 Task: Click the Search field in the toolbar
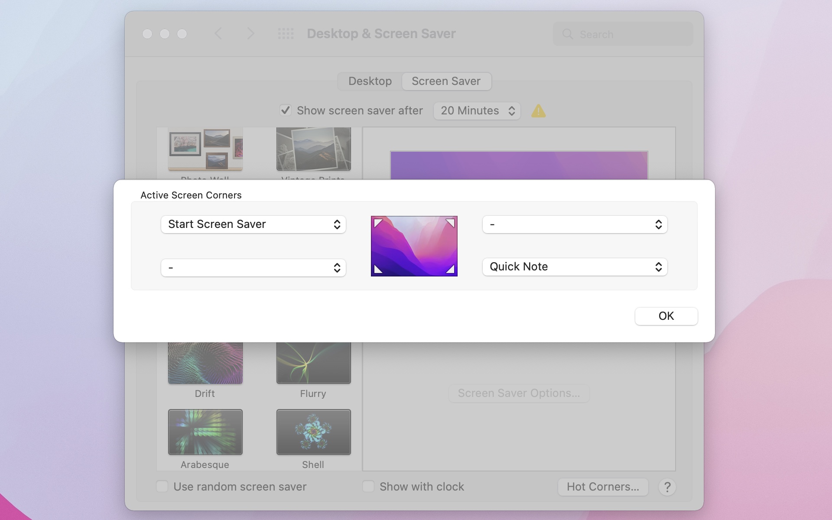[x=623, y=34]
